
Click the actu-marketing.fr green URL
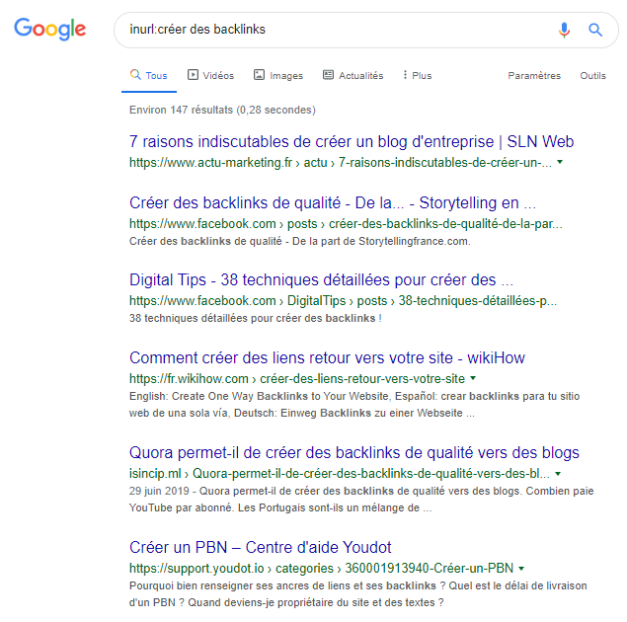pos(341,163)
